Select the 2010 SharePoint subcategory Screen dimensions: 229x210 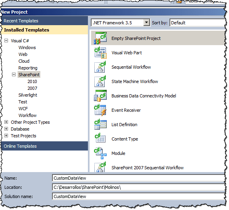pos(32,81)
